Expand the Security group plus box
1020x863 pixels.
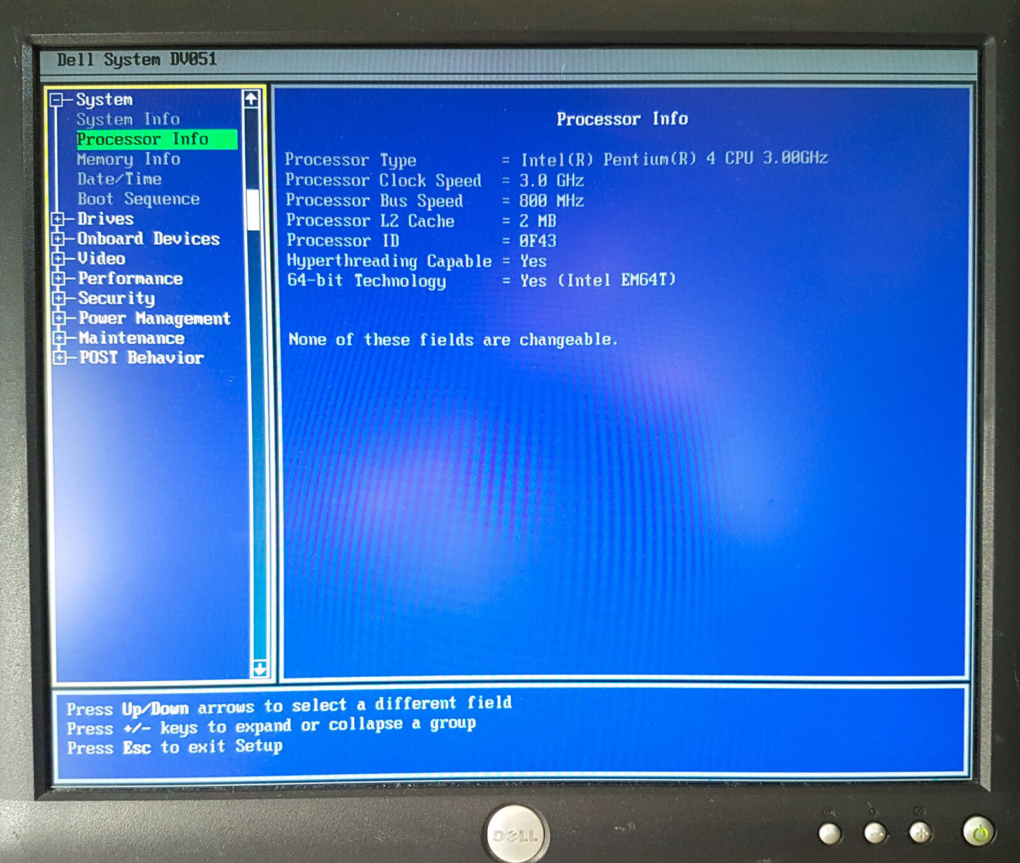[59, 299]
